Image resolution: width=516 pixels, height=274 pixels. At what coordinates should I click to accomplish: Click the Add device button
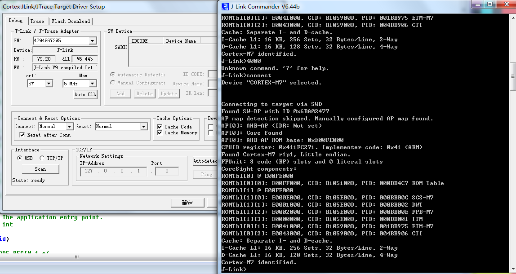(x=120, y=93)
